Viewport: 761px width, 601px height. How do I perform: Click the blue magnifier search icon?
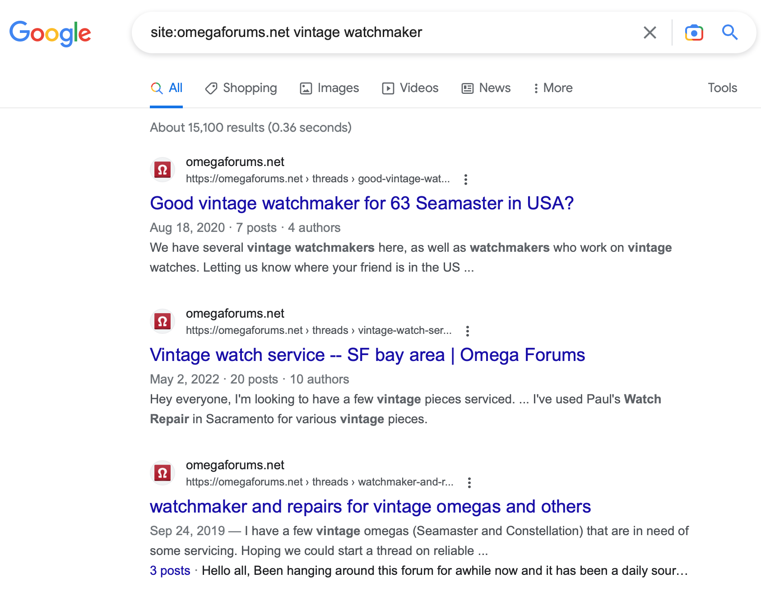click(x=729, y=32)
